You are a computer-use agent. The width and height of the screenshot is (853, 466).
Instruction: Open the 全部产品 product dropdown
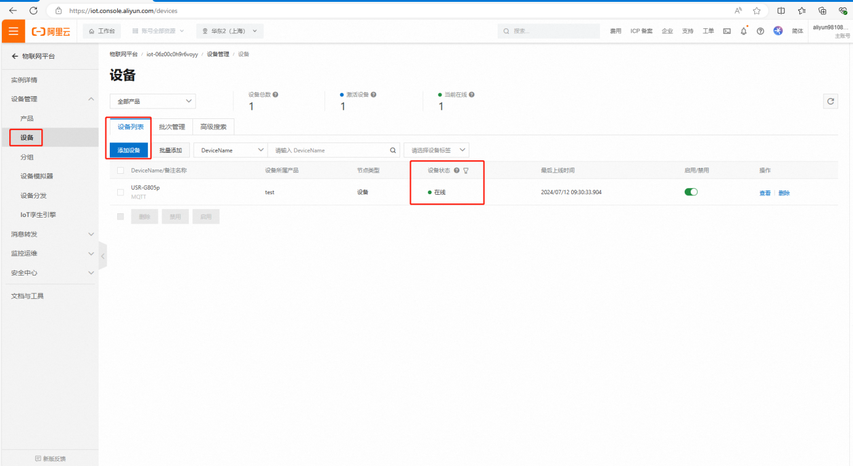[x=152, y=101]
